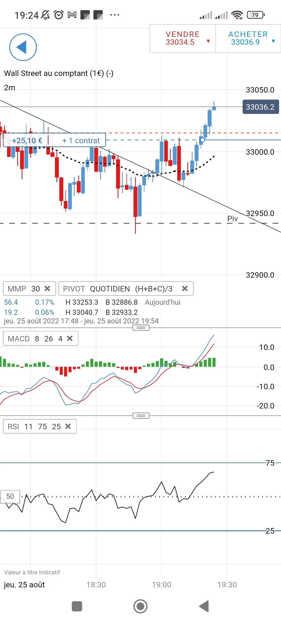This screenshot has width=281, height=624.
Task: Expand the blue ACHETER dropdown arrow
Action: point(273,41)
